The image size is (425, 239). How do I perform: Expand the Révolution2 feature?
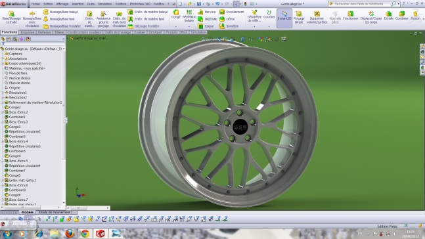(x=3, y=98)
